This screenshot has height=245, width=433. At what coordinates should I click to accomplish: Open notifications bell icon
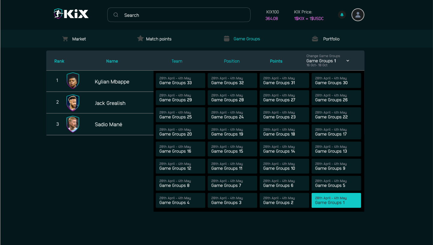point(342,15)
